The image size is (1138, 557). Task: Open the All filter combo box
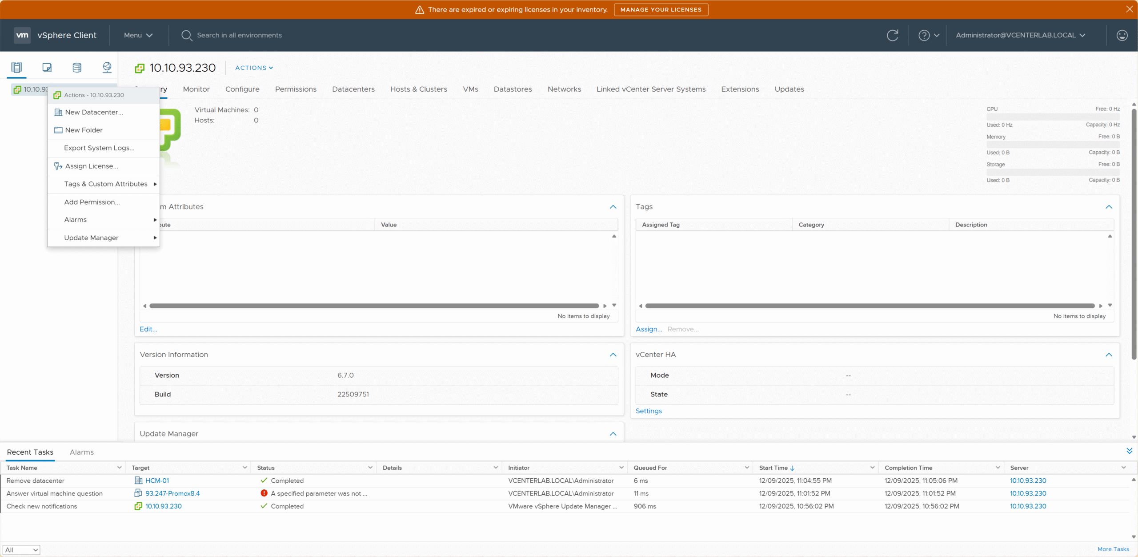(x=21, y=550)
